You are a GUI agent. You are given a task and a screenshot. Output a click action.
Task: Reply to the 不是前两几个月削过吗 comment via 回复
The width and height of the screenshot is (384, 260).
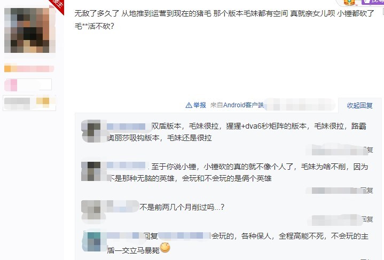pos(367,219)
